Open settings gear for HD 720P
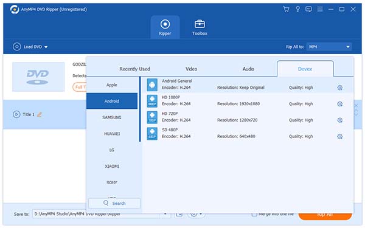Image resolution: width=365 pixels, height=228 pixels. pos(339,120)
